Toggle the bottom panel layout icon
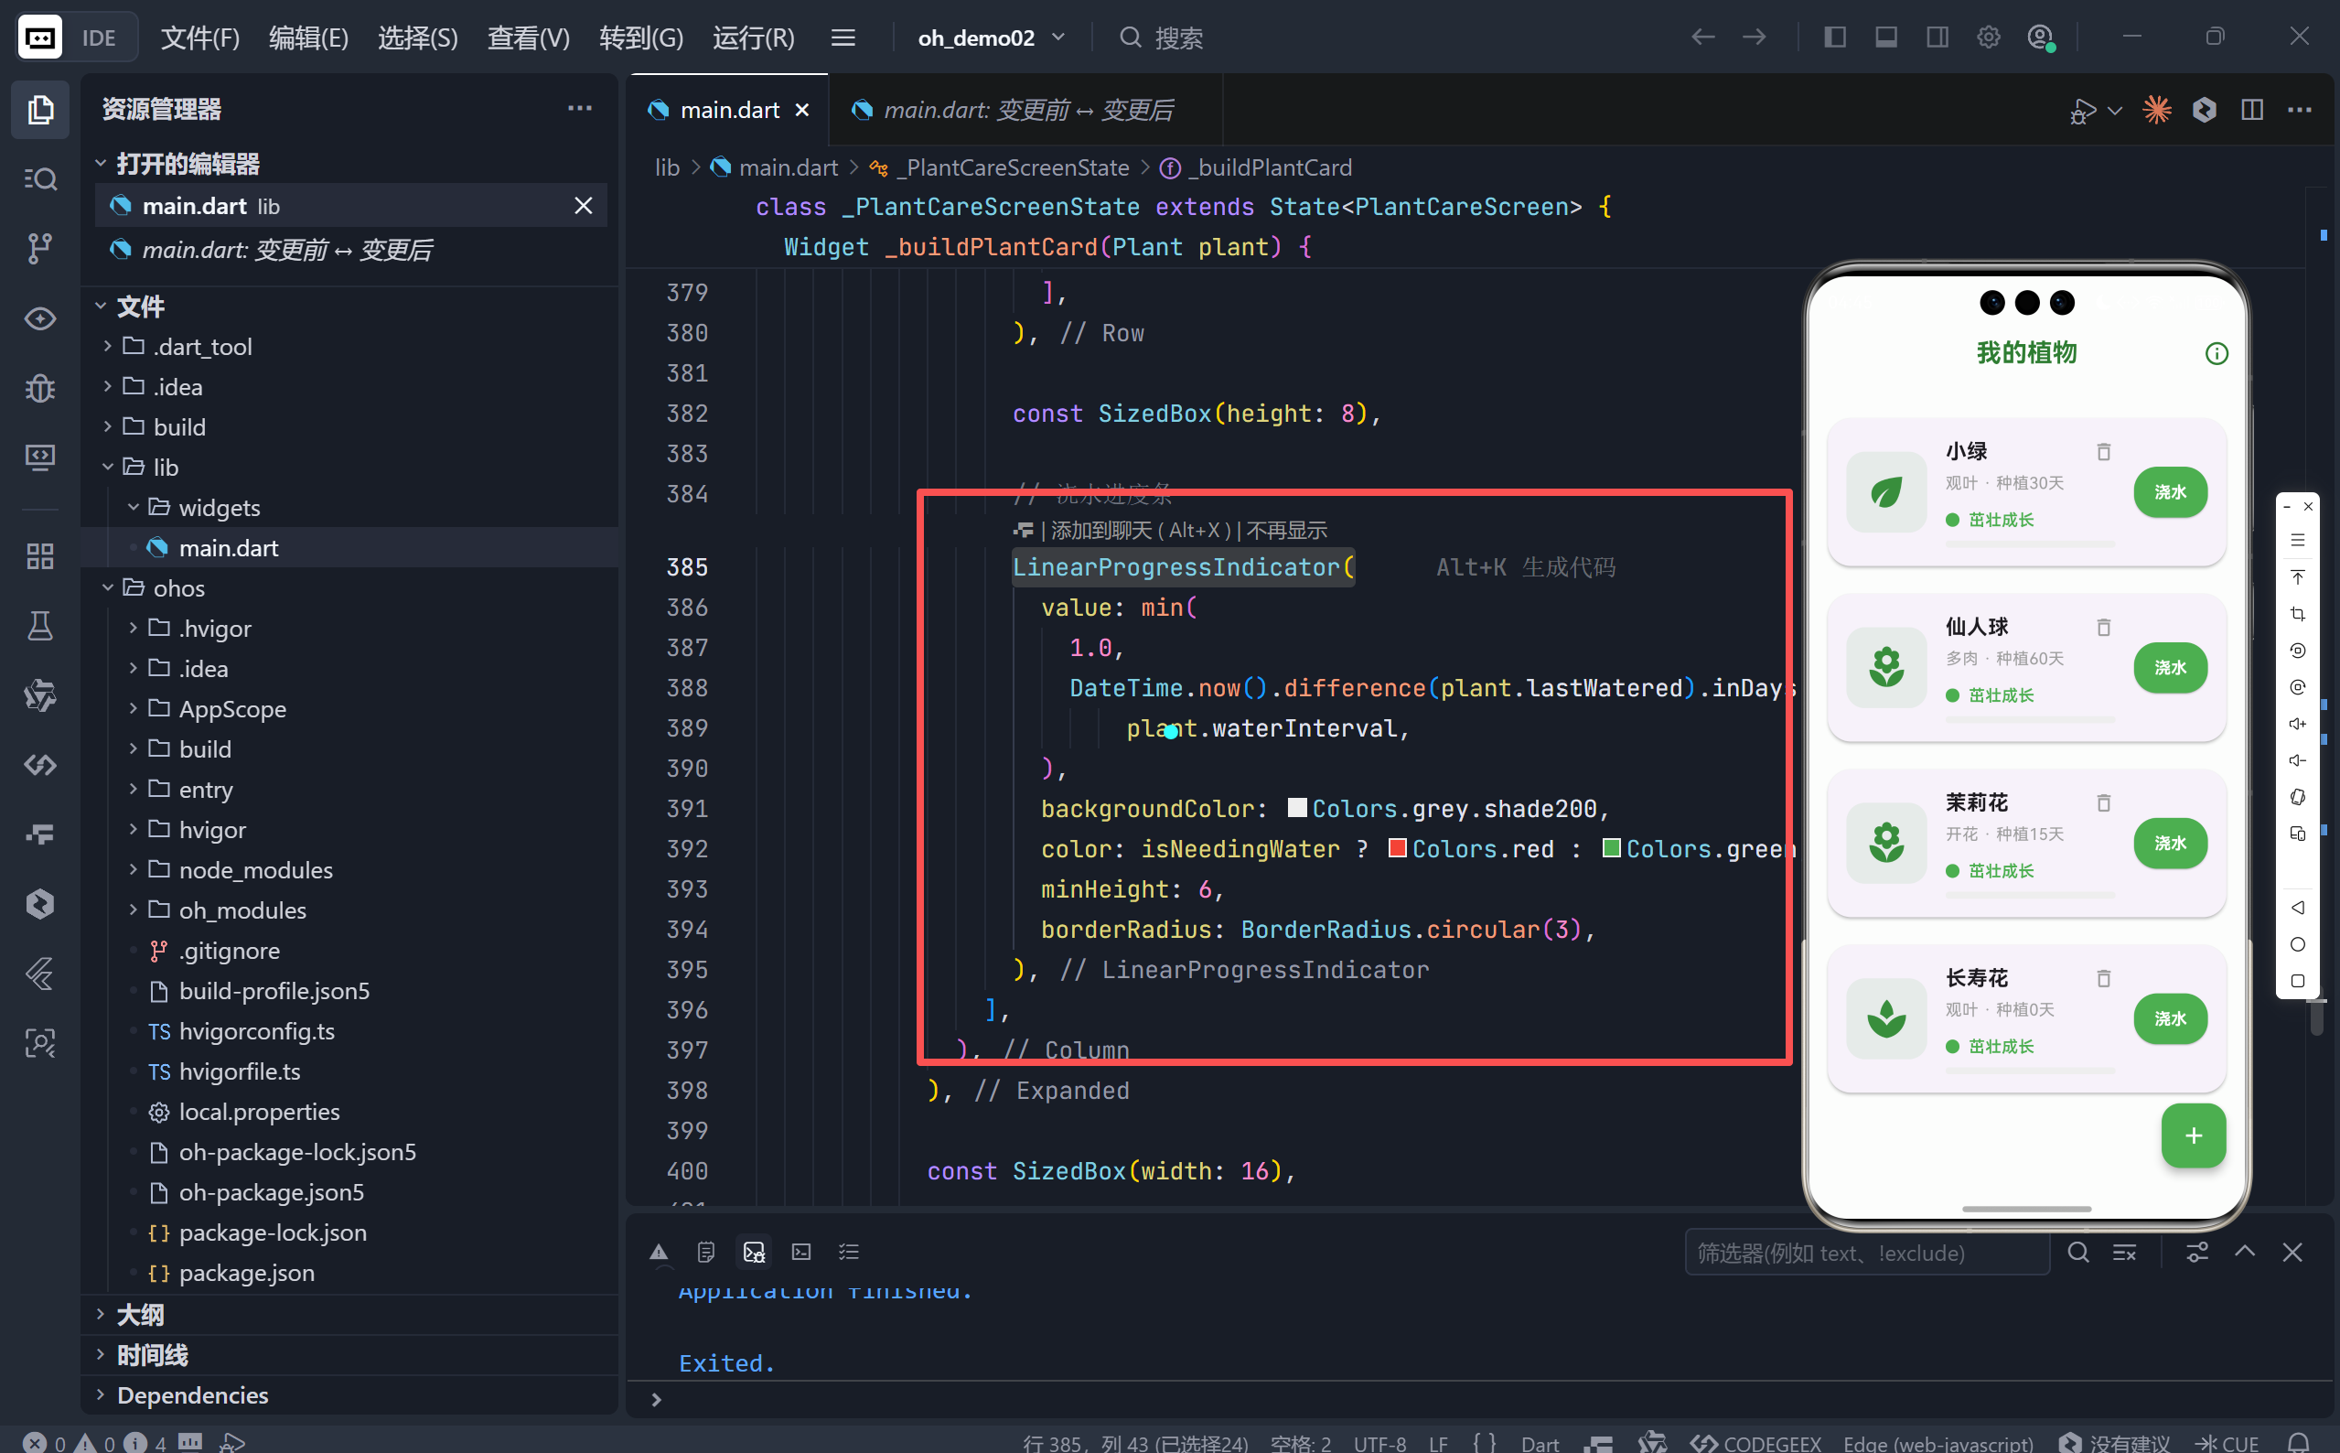 point(1885,38)
